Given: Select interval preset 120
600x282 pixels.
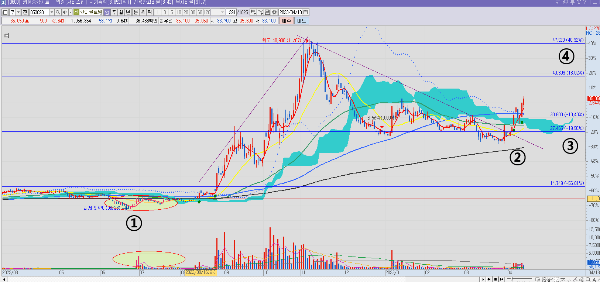Looking at the screenshot, I should [207, 12].
